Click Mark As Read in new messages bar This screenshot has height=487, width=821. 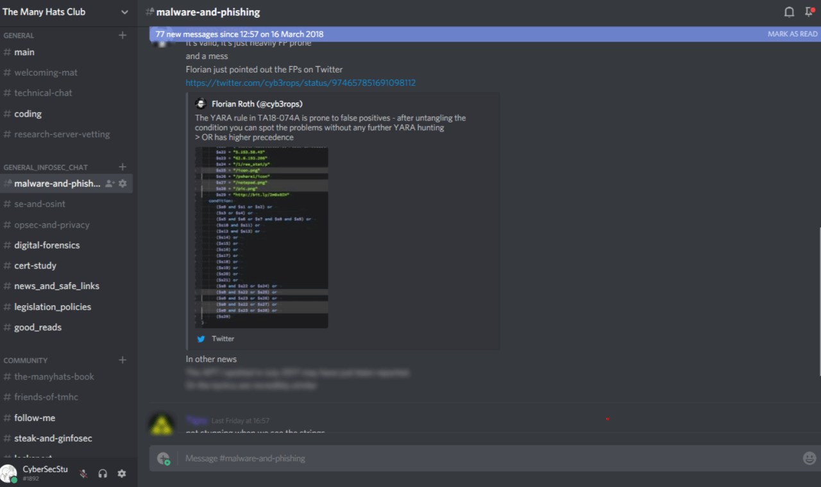(792, 34)
